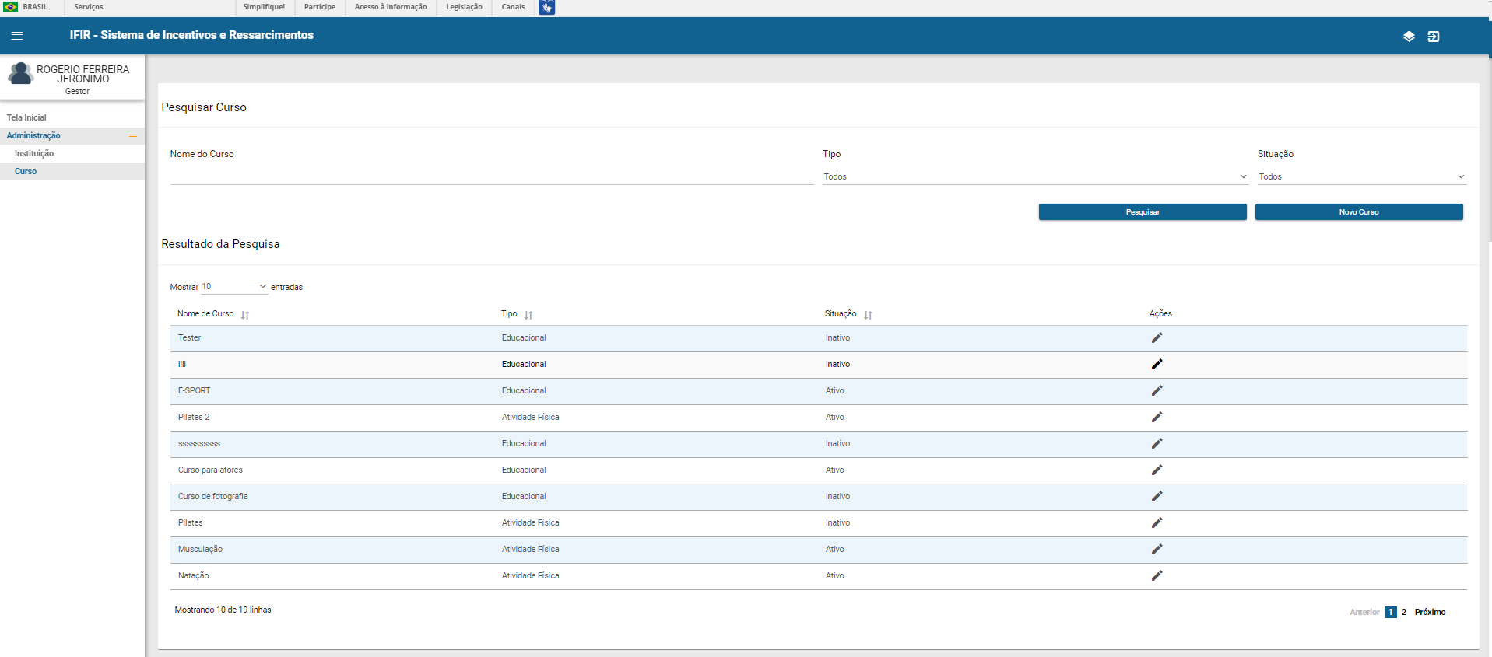
Task: Edit the Natação course entry
Action: pyautogui.click(x=1157, y=576)
